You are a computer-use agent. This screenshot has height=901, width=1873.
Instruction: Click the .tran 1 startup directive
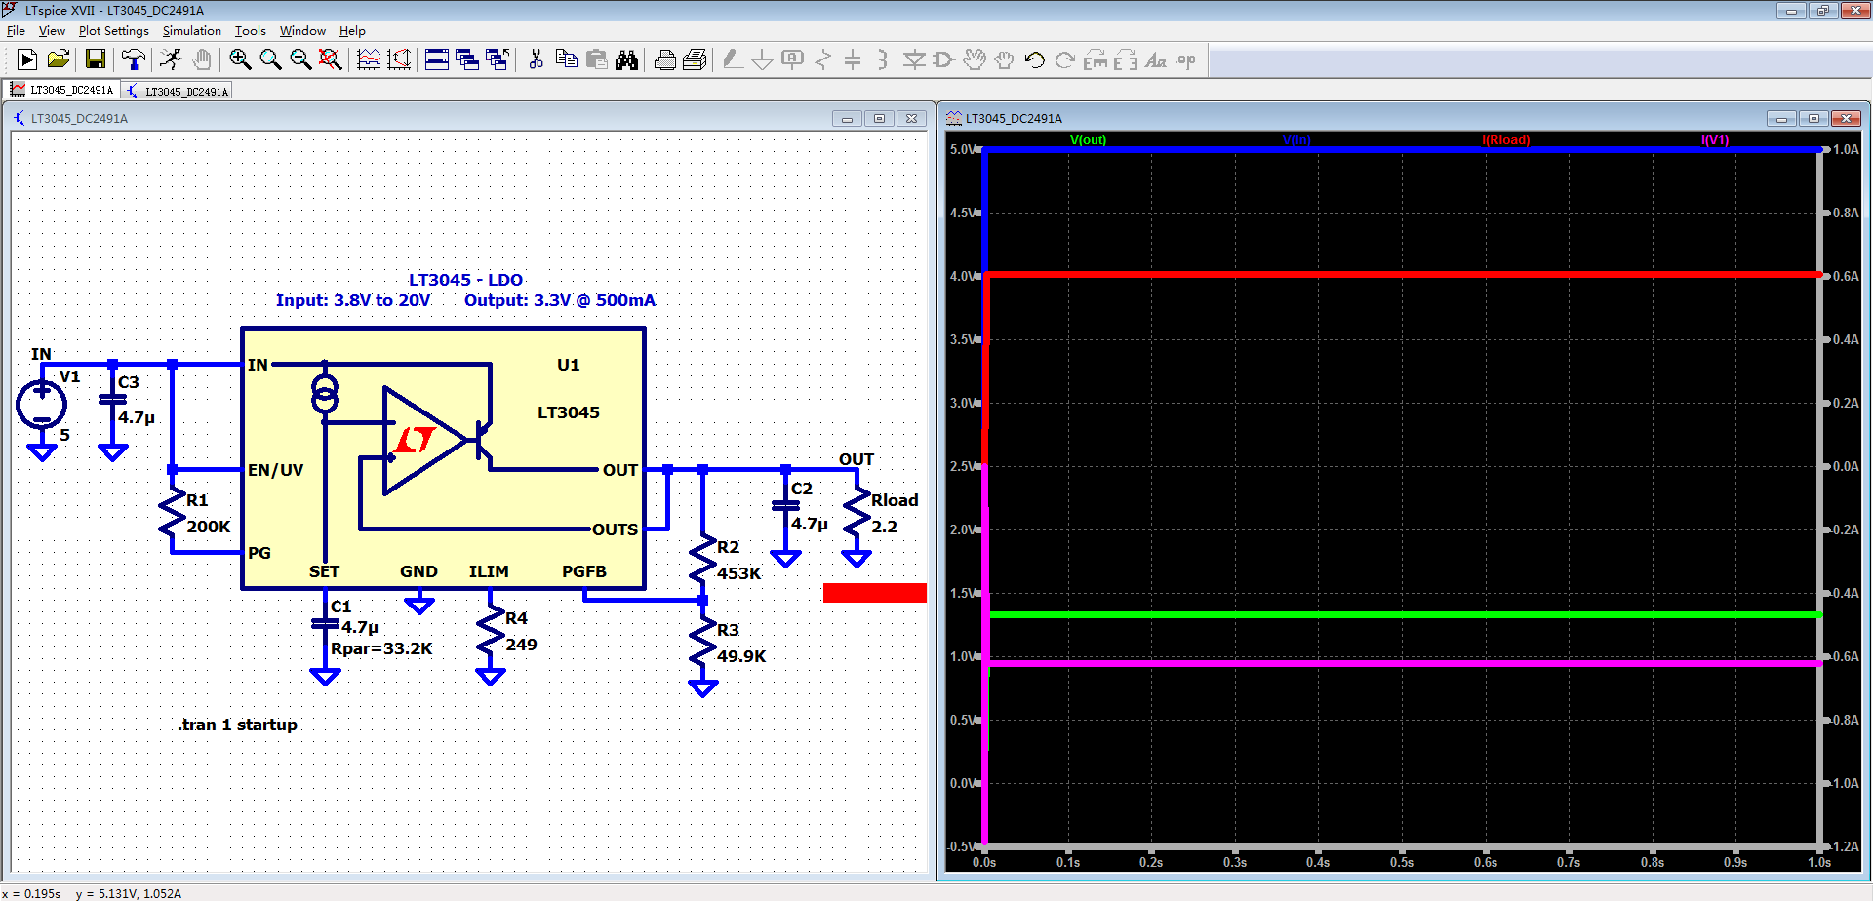[x=238, y=725]
